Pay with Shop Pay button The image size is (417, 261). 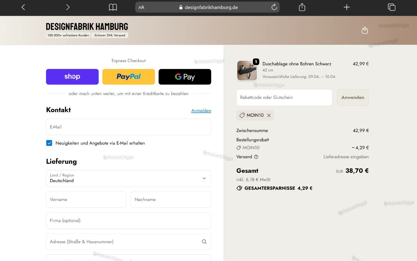pyautogui.click(x=72, y=77)
